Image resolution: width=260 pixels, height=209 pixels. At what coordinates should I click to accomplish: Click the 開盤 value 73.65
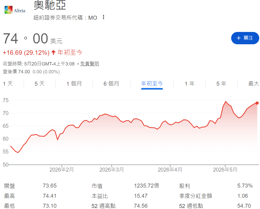[50, 186]
